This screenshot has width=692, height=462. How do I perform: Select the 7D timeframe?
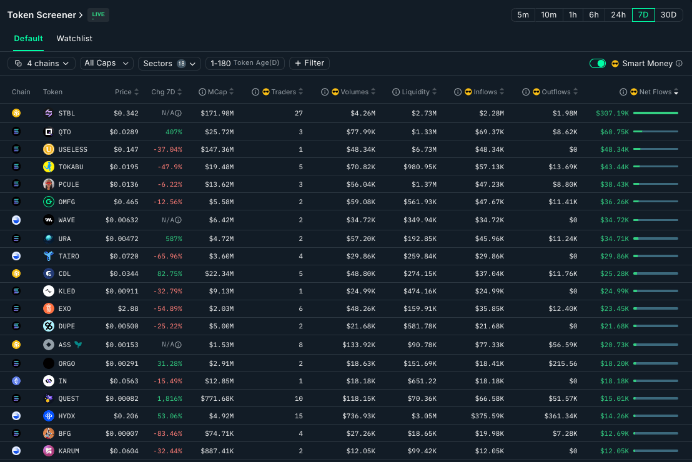point(643,15)
